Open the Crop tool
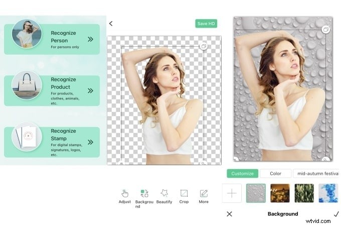 184,195
